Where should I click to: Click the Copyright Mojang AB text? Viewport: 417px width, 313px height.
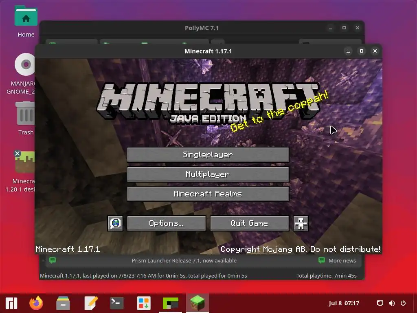tap(301, 249)
